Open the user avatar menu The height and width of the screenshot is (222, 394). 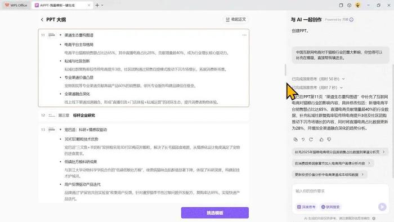pyautogui.click(x=357, y=5)
